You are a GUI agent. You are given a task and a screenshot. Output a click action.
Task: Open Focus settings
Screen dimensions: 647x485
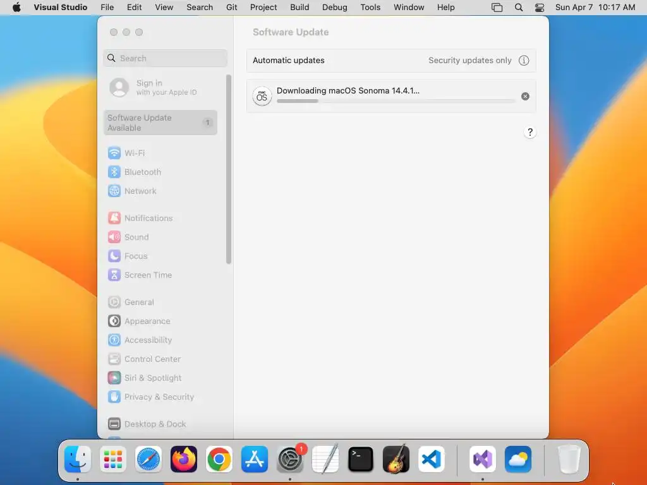pos(128,256)
